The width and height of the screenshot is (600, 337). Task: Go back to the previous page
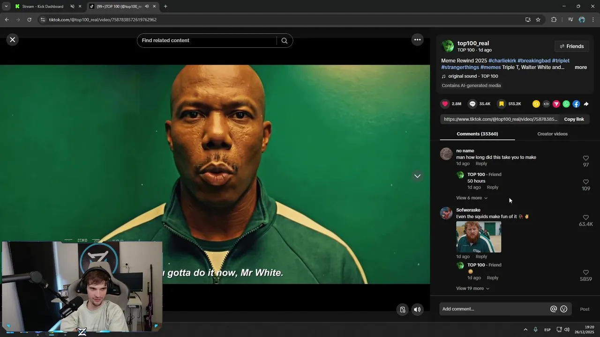click(x=7, y=20)
